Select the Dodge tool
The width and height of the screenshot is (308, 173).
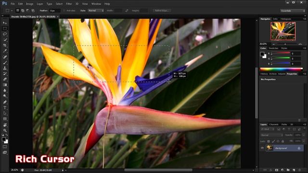tap(5, 96)
